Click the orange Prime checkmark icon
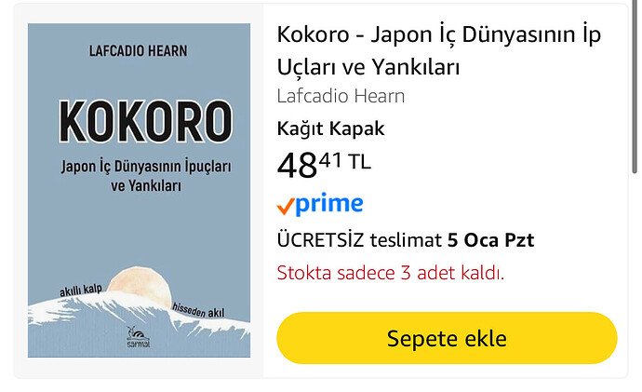The width and height of the screenshot is (642, 392). 286,207
